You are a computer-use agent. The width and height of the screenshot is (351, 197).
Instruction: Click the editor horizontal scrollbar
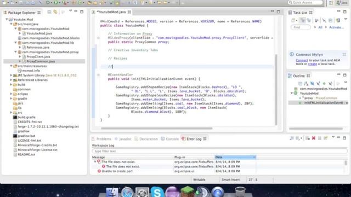156,129
